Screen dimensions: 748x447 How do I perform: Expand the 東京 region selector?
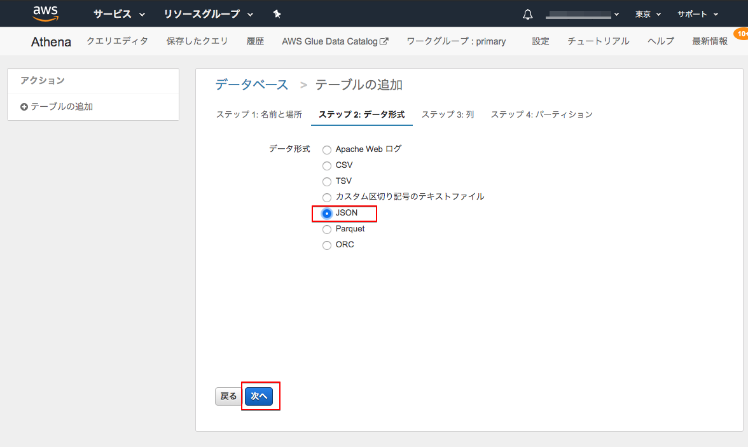point(648,15)
